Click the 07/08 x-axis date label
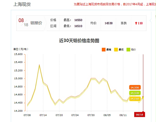This screenshot has height=122, width=156. (27, 115)
